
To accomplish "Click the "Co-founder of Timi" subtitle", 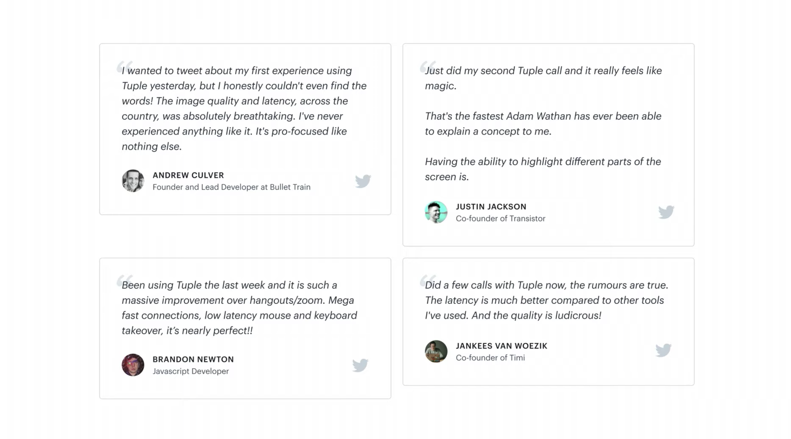I will tap(490, 358).
